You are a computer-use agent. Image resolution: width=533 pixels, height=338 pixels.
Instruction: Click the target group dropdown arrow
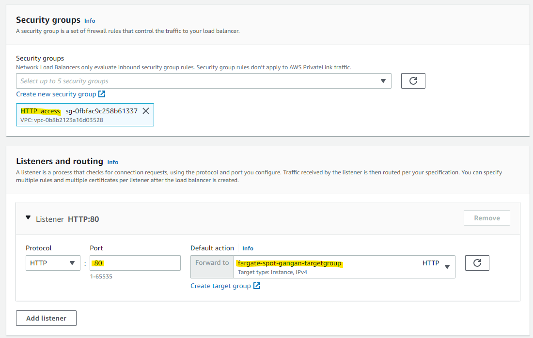pyautogui.click(x=447, y=266)
